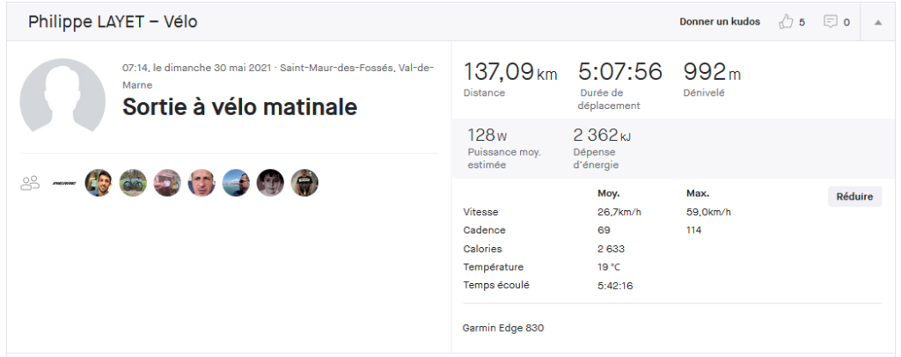The height and width of the screenshot is (357, 901).
Task: Open the last participant avatar in black shirt
Action: (x=304, y=183)
